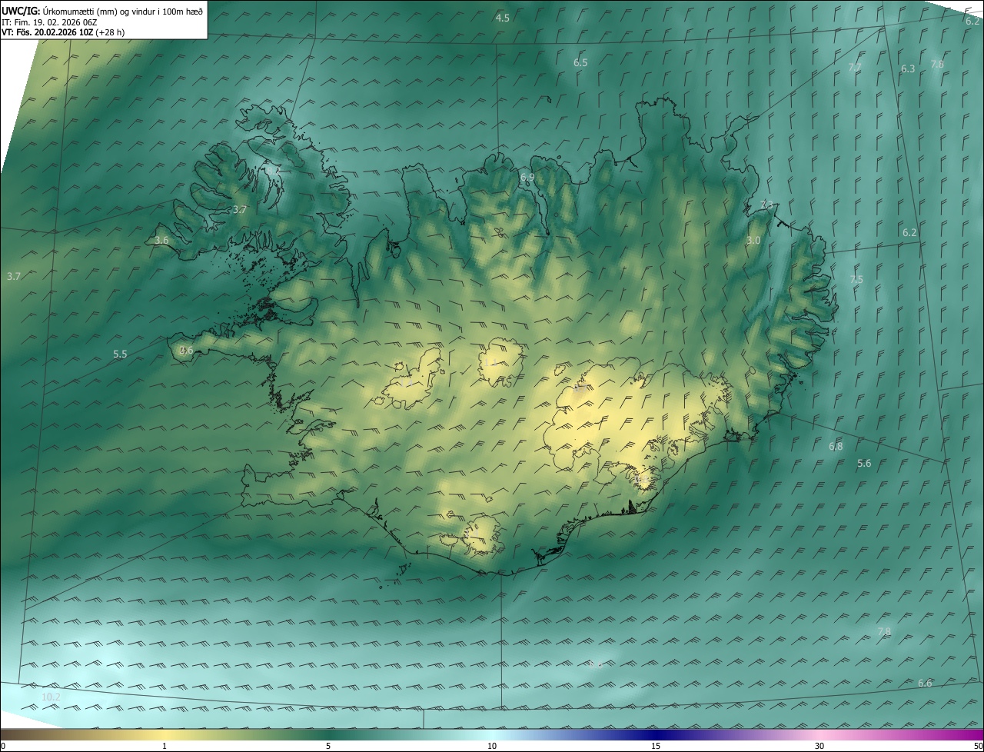Viewport: 984px width, 752px height.
Task: Click the 4.5 value on the map
Action: tap(502, 18)
